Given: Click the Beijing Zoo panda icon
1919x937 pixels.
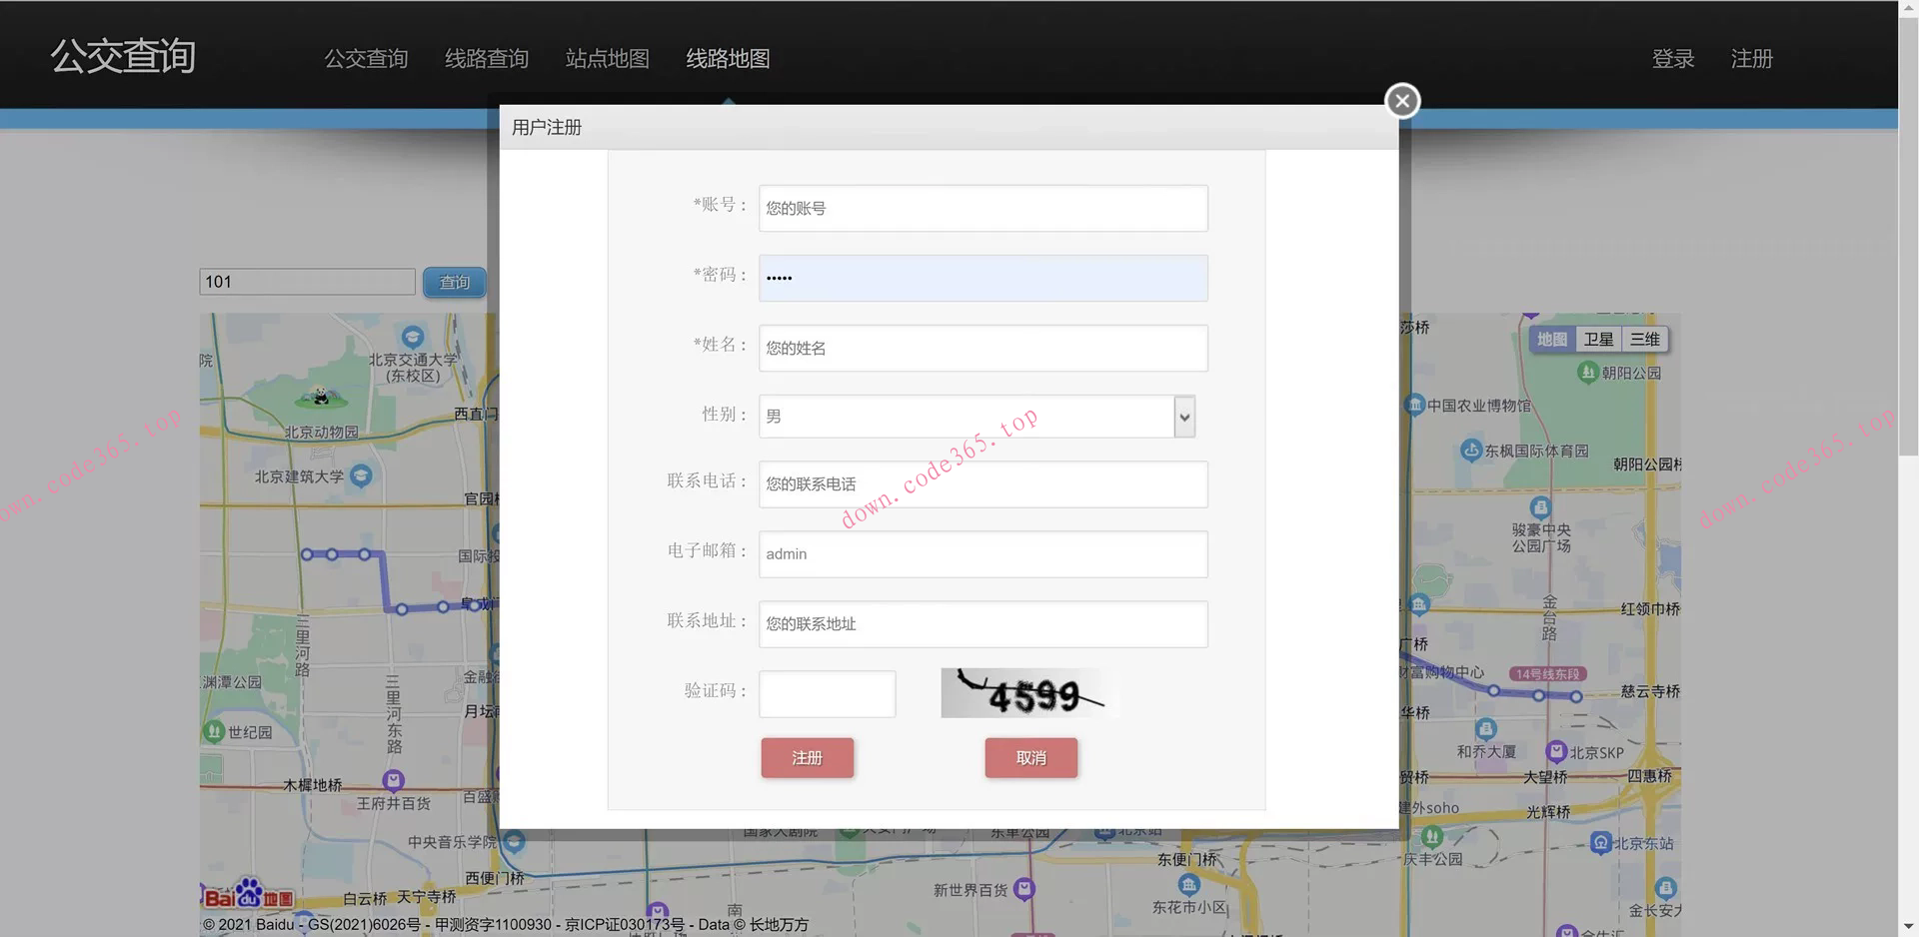Looking at the screenshot, I should click(x=321, y=398).
